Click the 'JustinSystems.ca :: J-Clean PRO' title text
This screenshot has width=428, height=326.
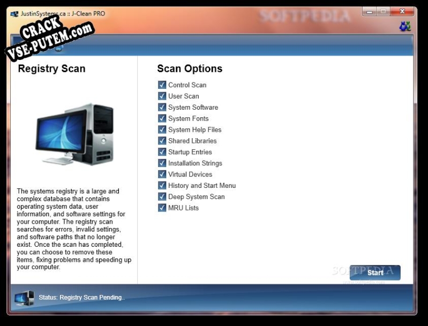(63, 13)
